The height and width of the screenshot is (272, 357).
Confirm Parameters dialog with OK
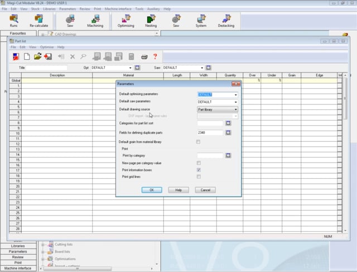pos(152,190)
